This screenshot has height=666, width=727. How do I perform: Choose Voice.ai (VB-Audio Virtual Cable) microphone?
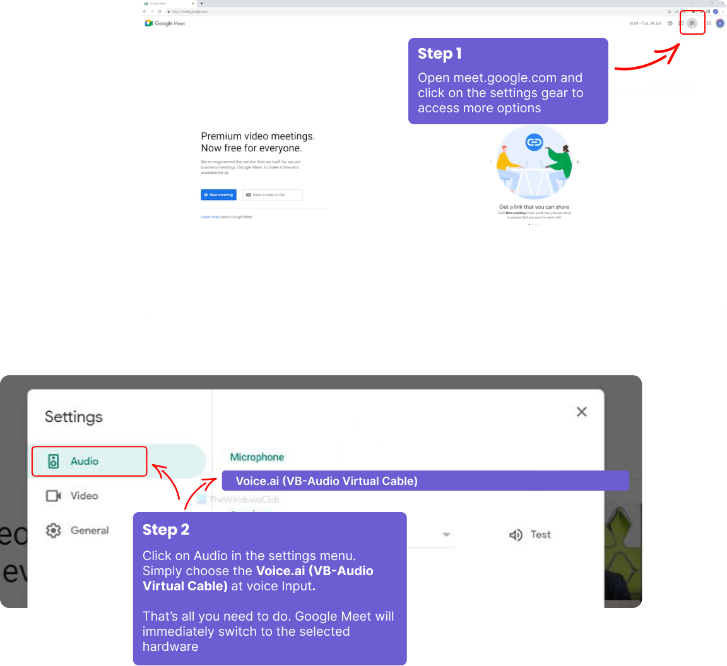(425, 481)
